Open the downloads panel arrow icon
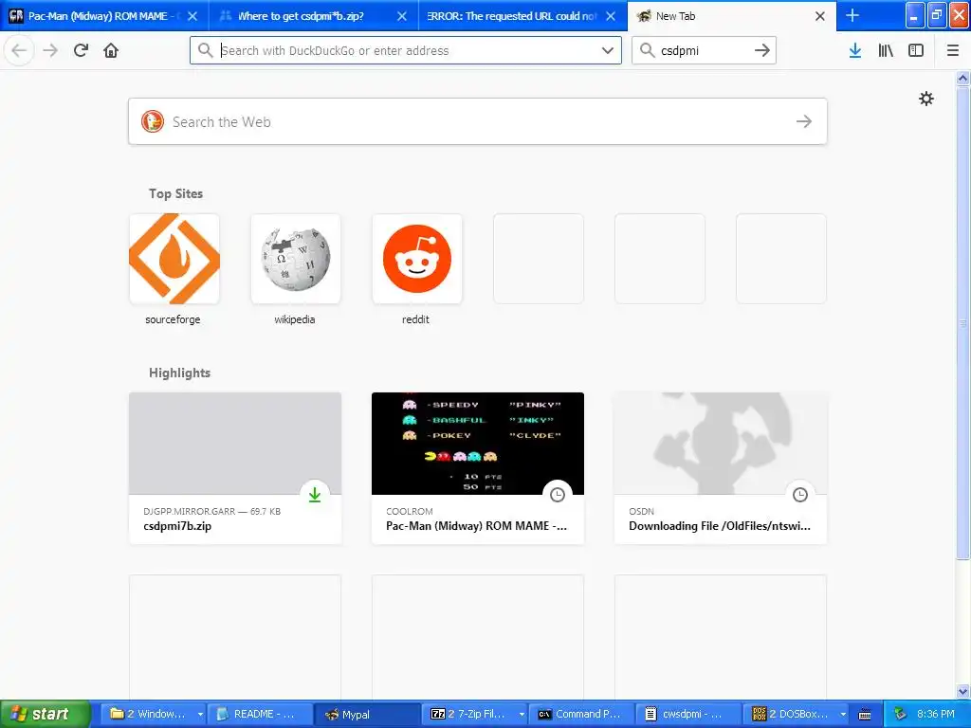This screenshot has height=728, width=971. click(x=854, y=50)
